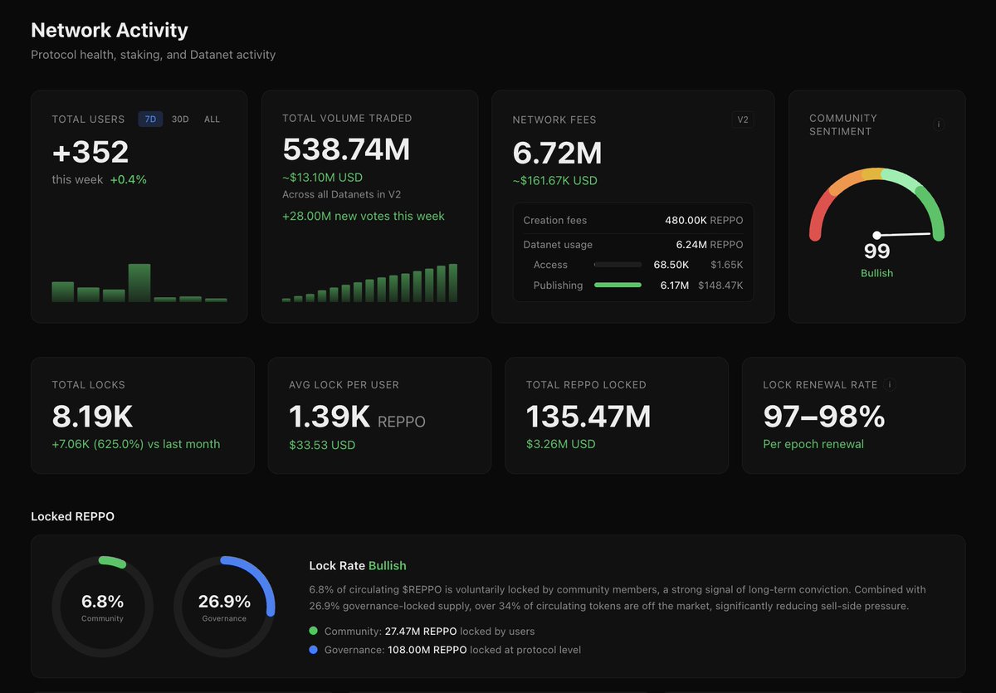
Task: Open Lock Renewal Rate info icon
Action: 890,384
